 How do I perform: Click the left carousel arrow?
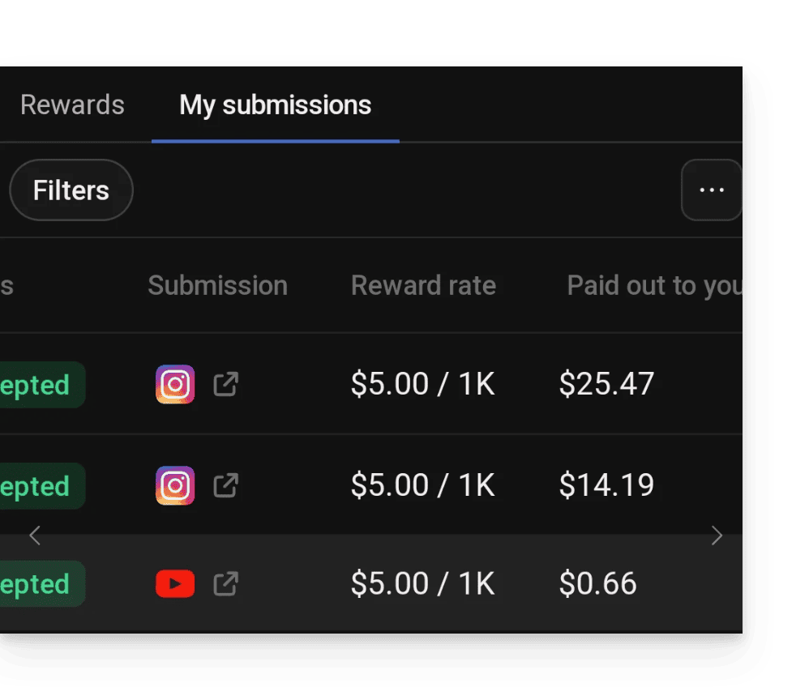click(x=35, y=535)
